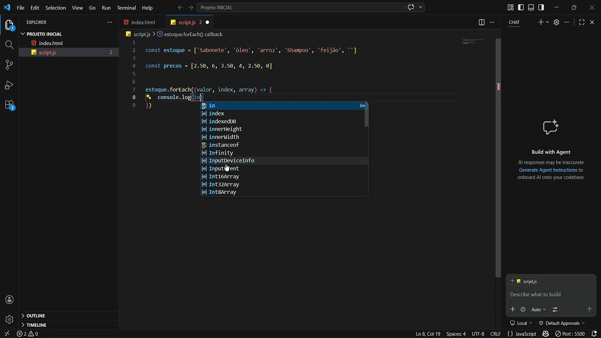Open the Run and Debug view
The height and width of the screenshot is (338, 601).
coord(9,85)
